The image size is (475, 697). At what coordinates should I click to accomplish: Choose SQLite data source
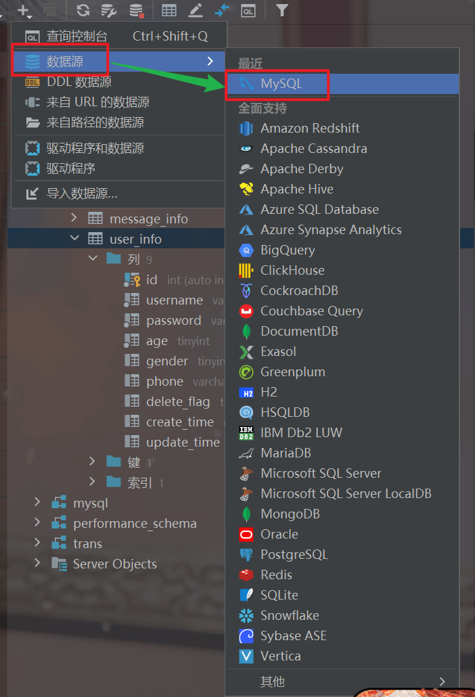point(342,595)
